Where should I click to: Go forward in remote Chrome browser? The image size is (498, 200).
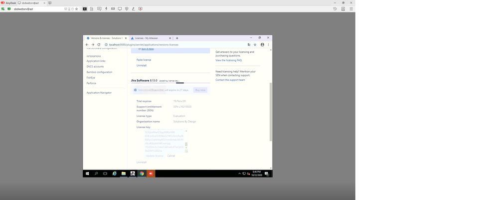coord(93,45)
